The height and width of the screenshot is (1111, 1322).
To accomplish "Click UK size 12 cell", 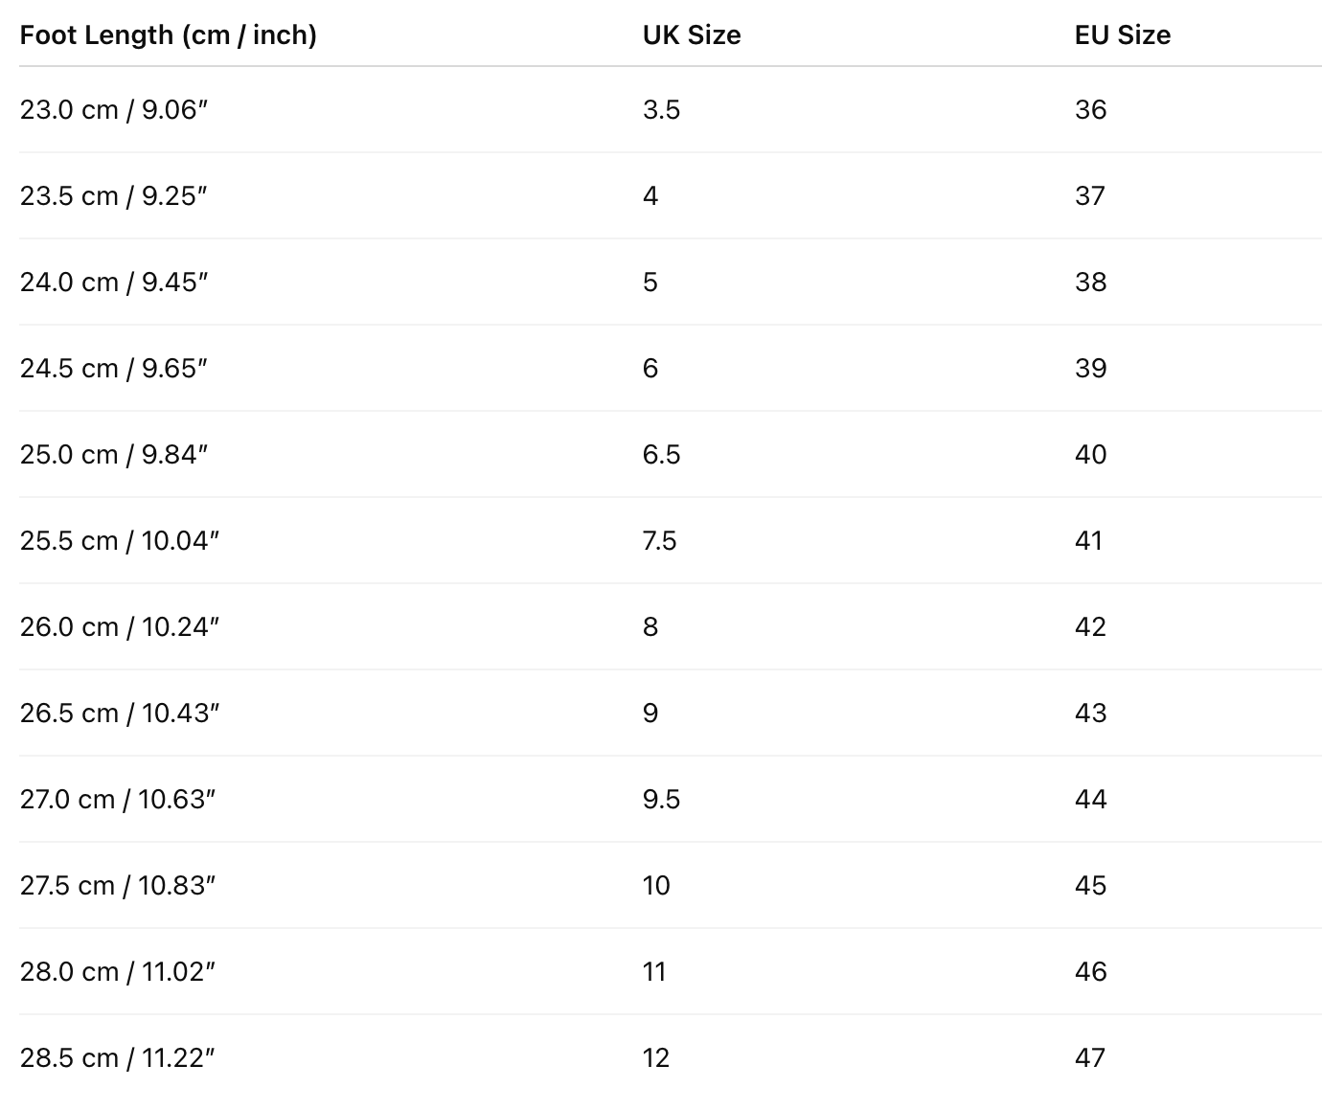I will (x=656, y=1058).
